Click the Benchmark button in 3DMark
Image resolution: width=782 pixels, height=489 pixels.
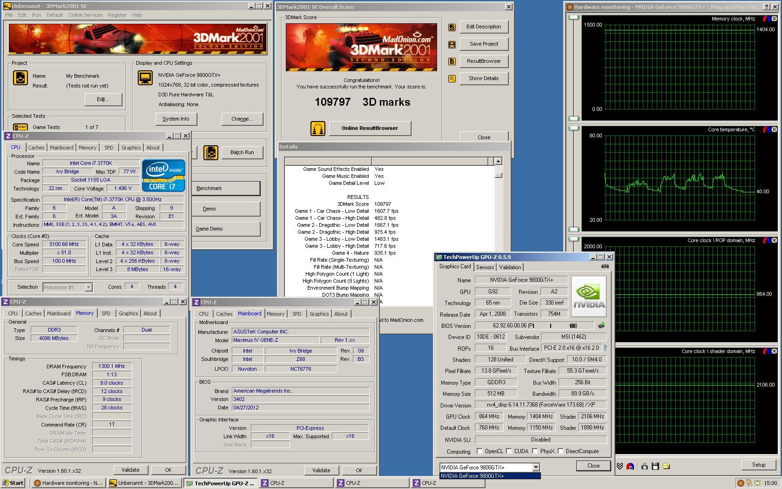(x=226, y=189)
